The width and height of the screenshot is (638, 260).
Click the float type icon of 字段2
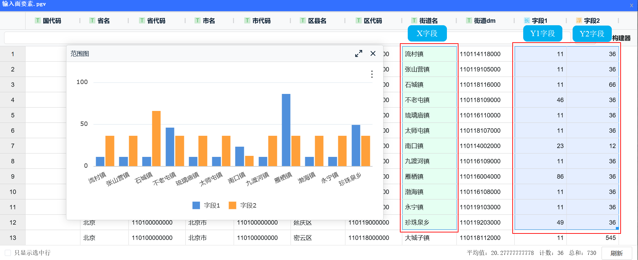pyautogui.click(x=579, y=21)
